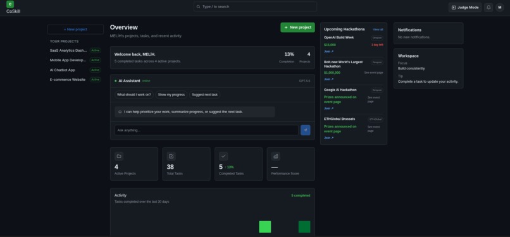Screen dimensions: 510x237
Task: Send message with paper plane icon
Action: tap(305, 130)
